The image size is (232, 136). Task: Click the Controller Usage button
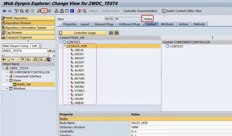82,33
